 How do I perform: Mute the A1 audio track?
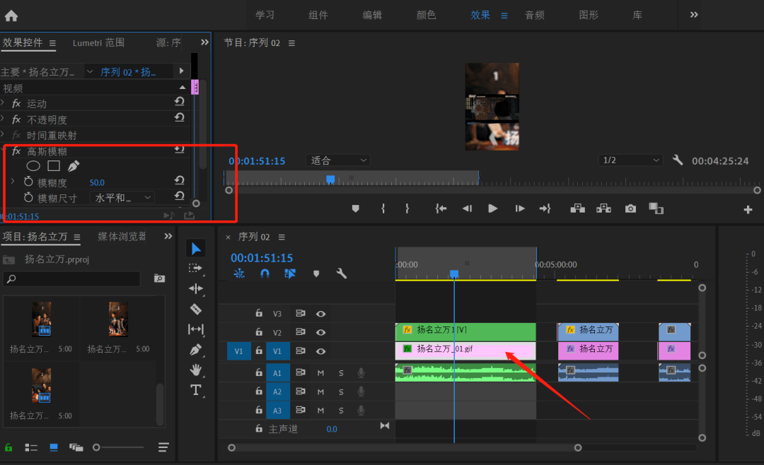click(320, 372)
